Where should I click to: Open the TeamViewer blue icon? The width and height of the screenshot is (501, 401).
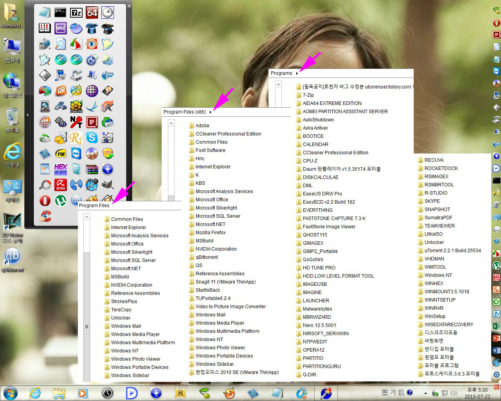click(x=76, y=154)
